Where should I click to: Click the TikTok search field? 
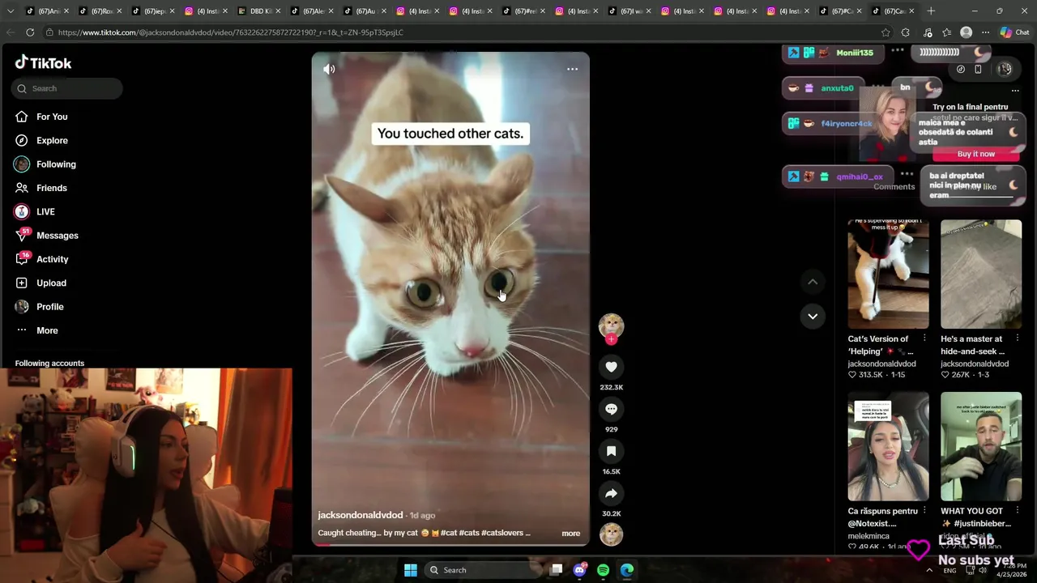click(67, 88)
